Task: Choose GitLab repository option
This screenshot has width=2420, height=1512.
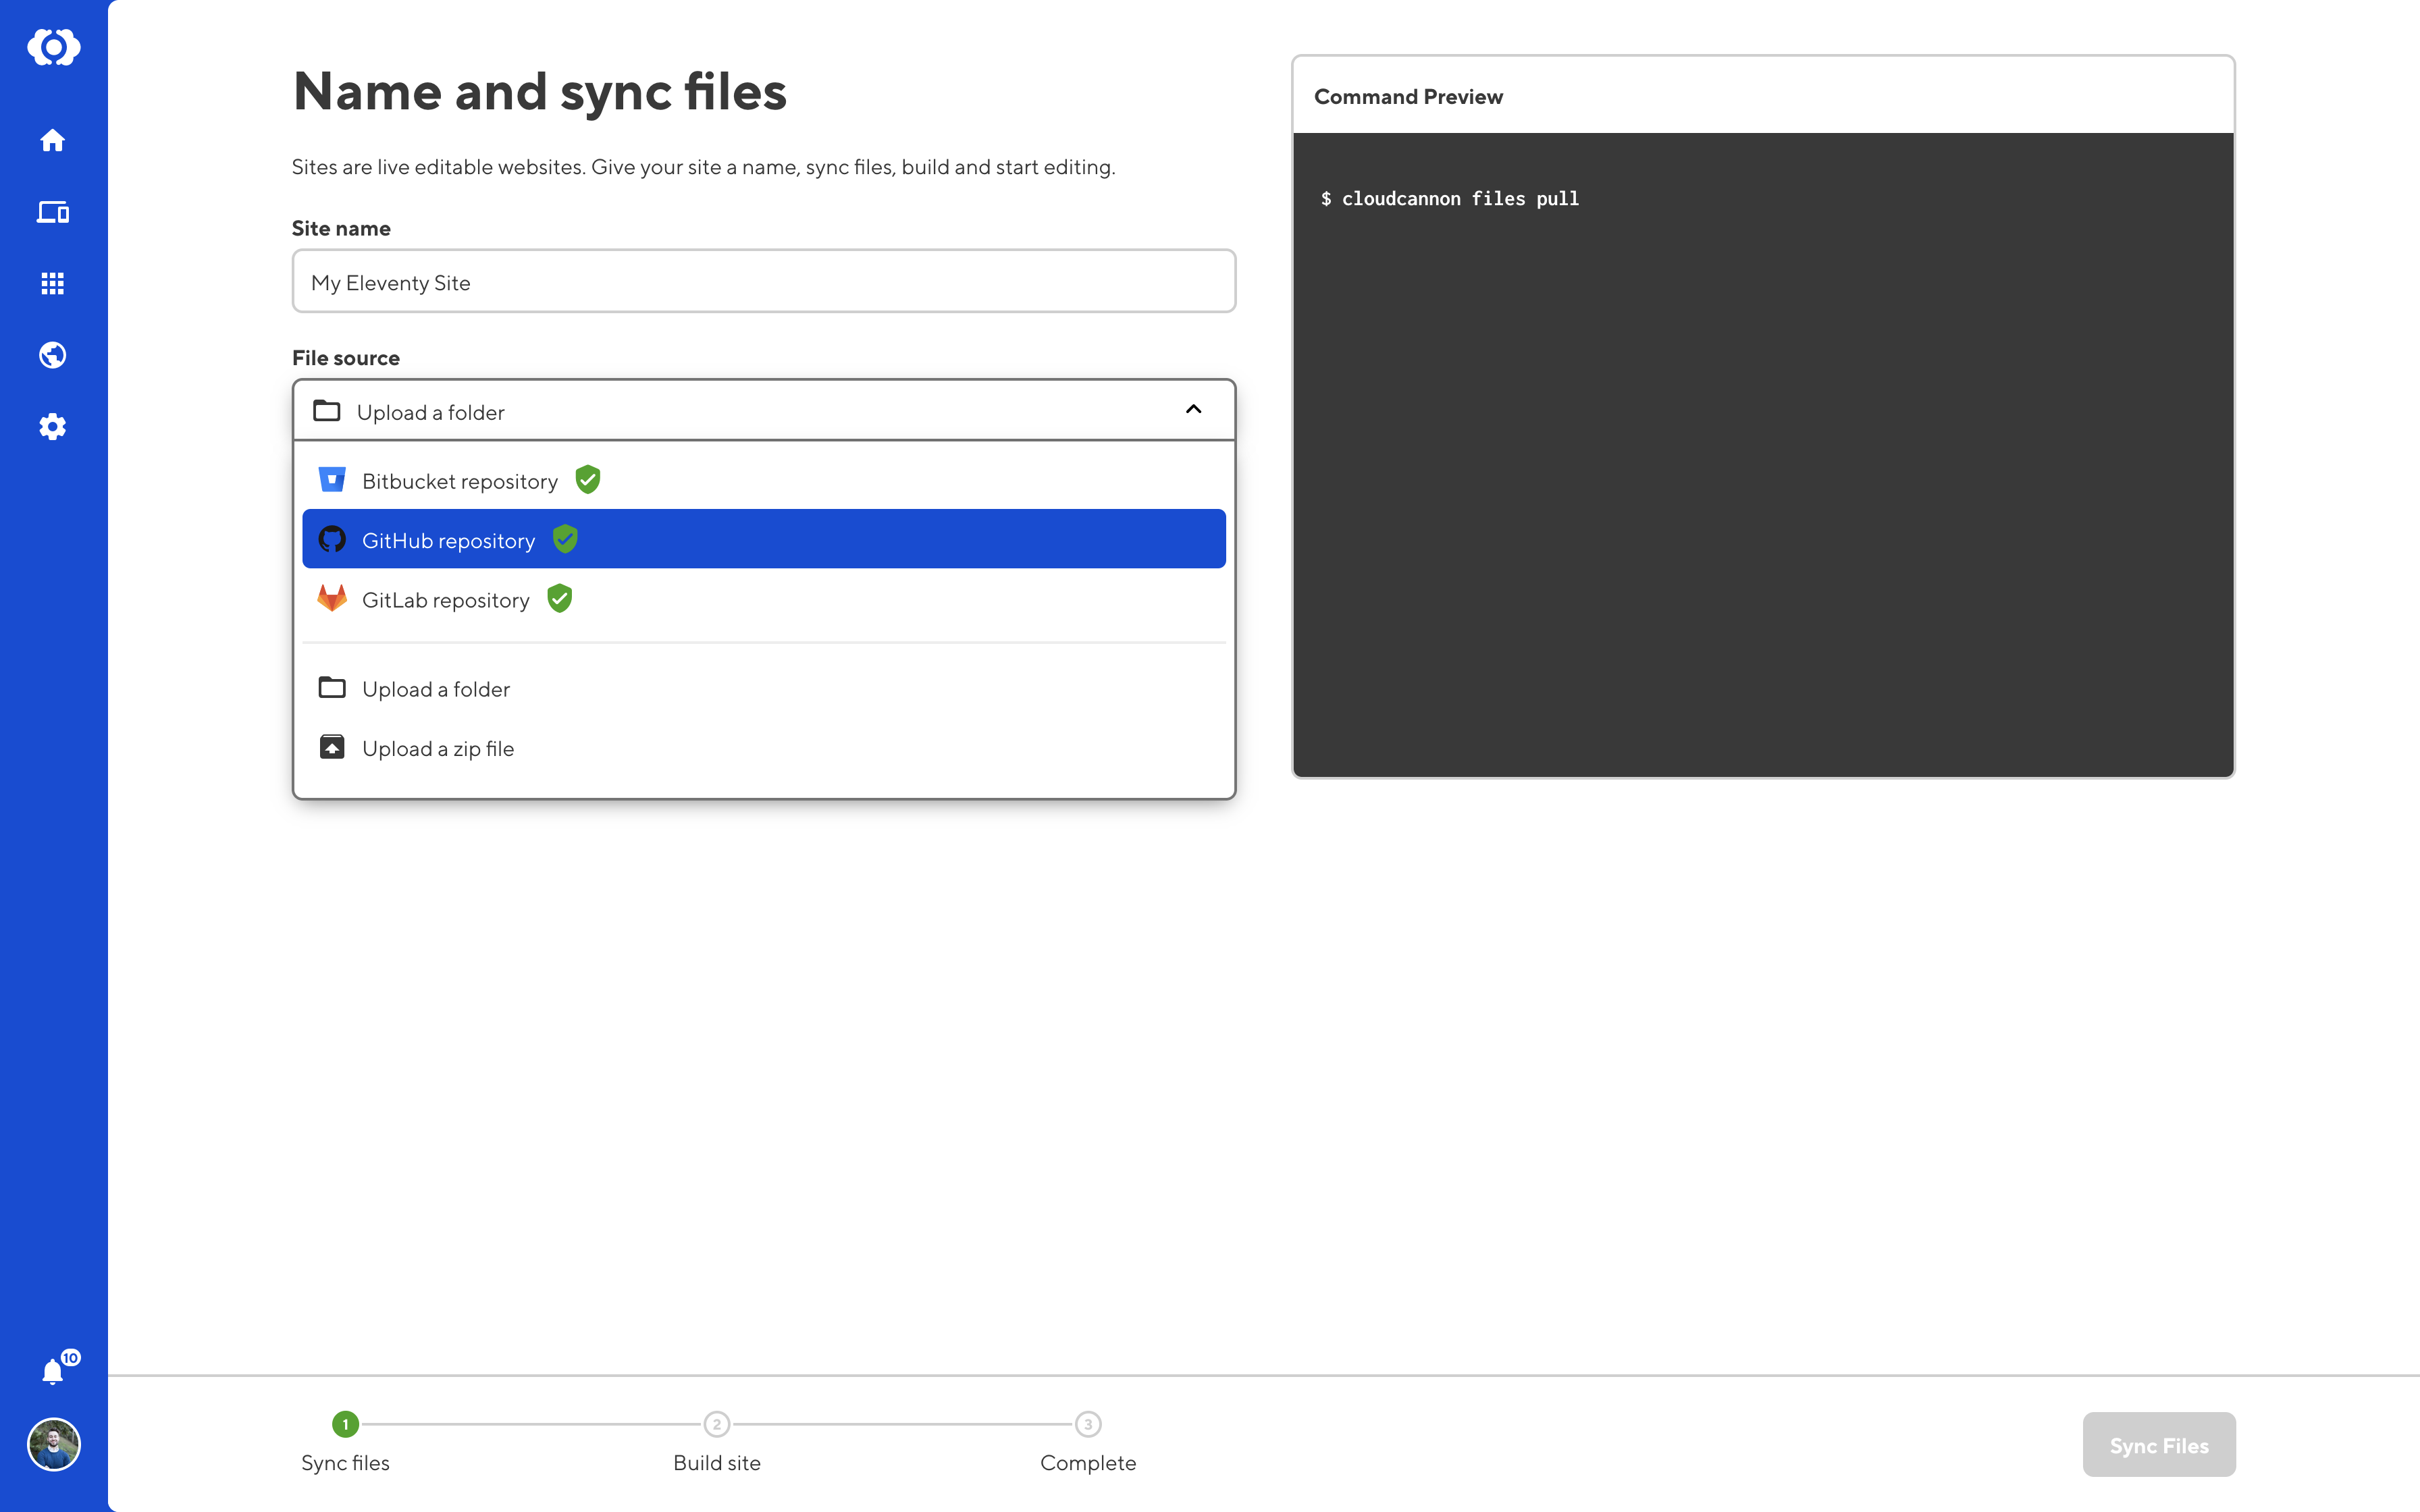Action: pyautogui.click(x=446, y=600)
